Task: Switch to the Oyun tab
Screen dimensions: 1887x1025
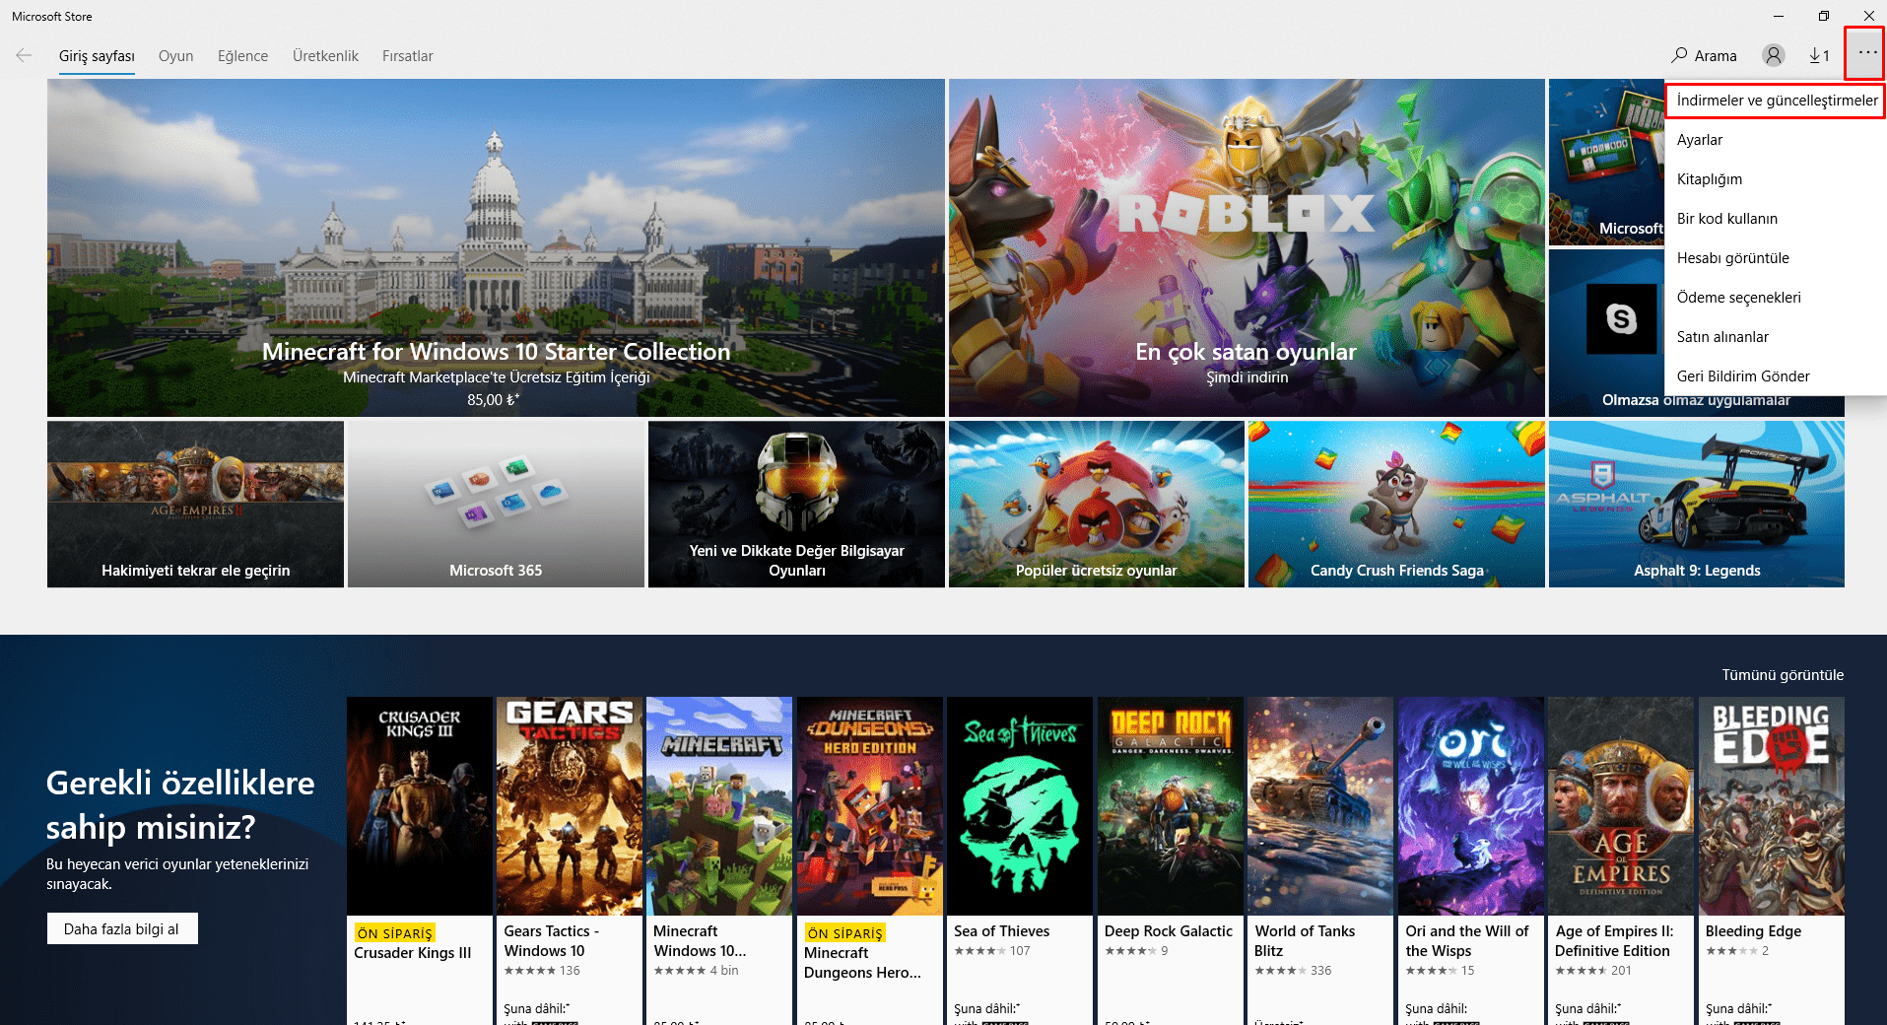Action: 175,56
